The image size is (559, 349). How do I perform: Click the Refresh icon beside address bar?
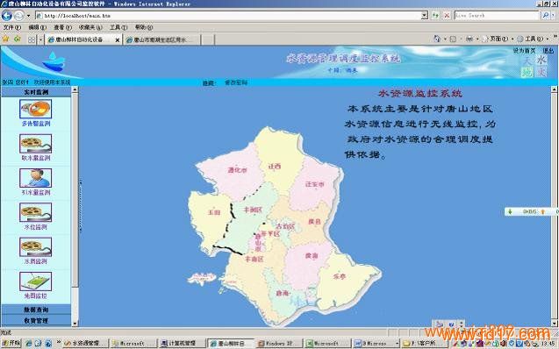pyautogui.click(x=435, y=15)
